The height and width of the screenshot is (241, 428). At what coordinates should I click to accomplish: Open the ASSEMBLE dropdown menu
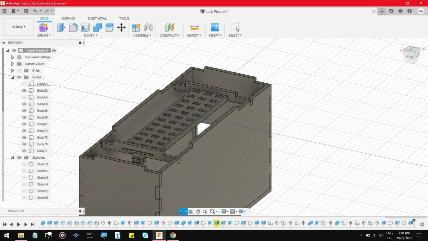click(x=142, y=35)
